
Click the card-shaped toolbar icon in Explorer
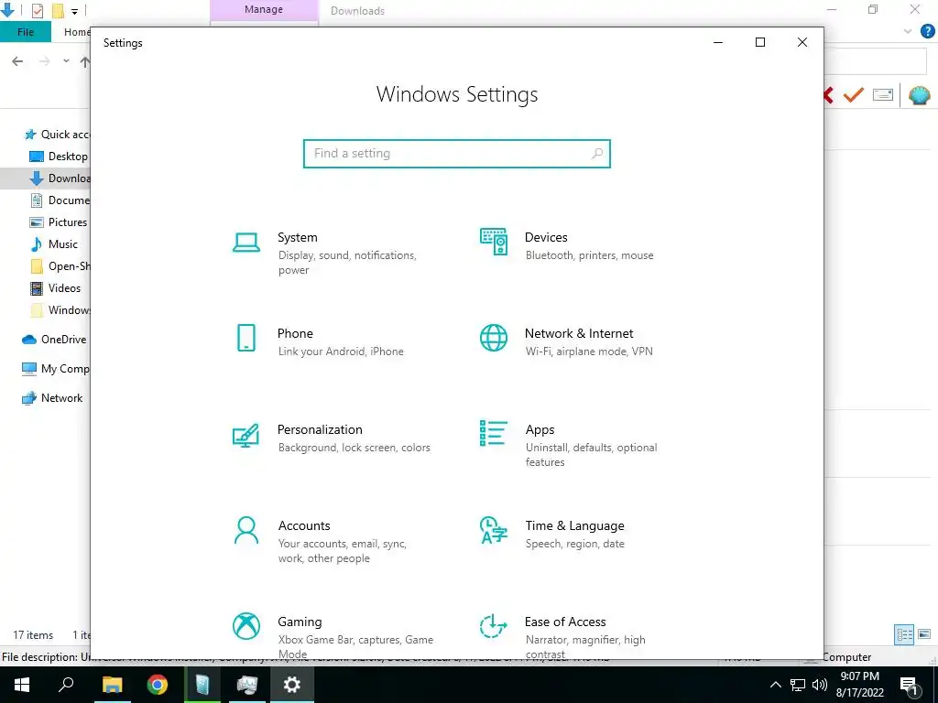pyautogui.click(x=883, y=94)
